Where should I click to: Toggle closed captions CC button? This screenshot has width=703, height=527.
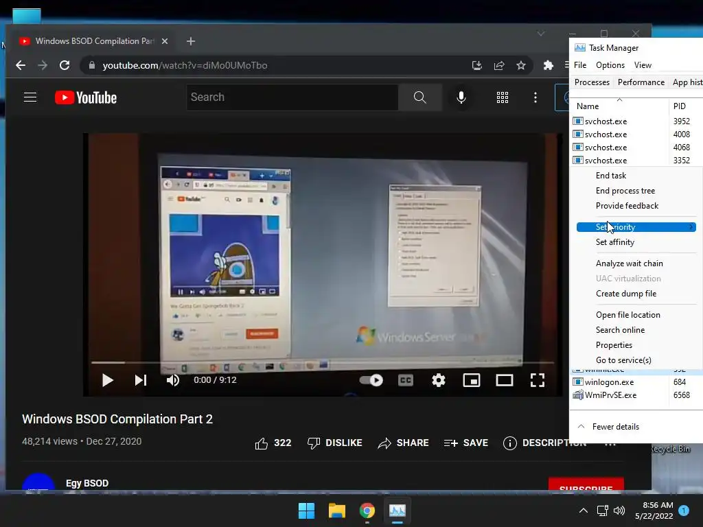[x=405, y=380]
